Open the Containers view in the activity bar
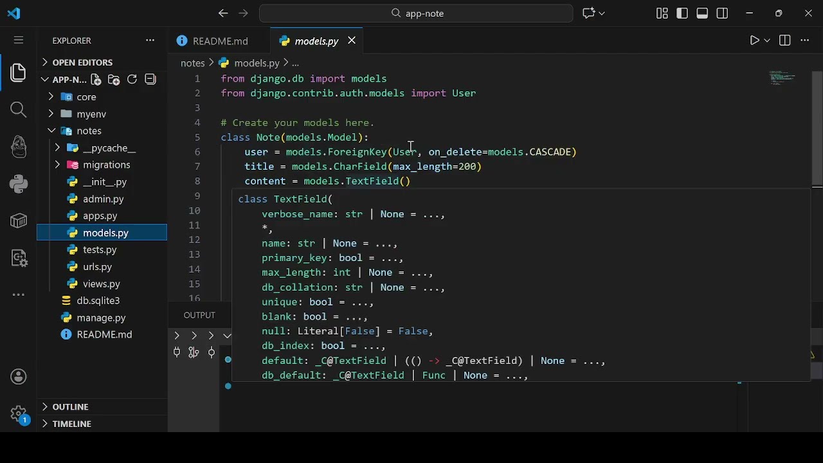823x463 pixels. (18, 222)
